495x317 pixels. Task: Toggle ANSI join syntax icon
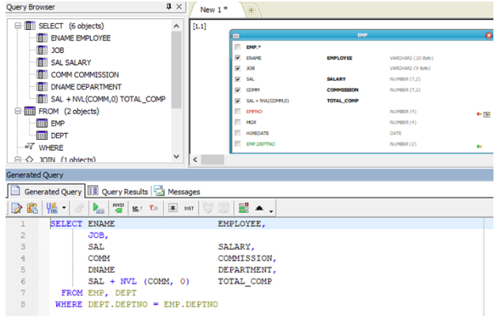tap(119, 207)
